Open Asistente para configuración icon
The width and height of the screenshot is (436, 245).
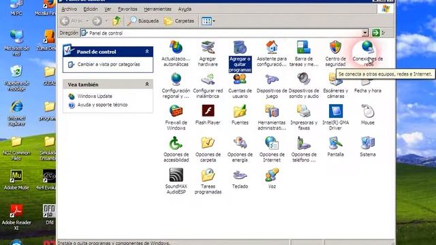(272, 54)
